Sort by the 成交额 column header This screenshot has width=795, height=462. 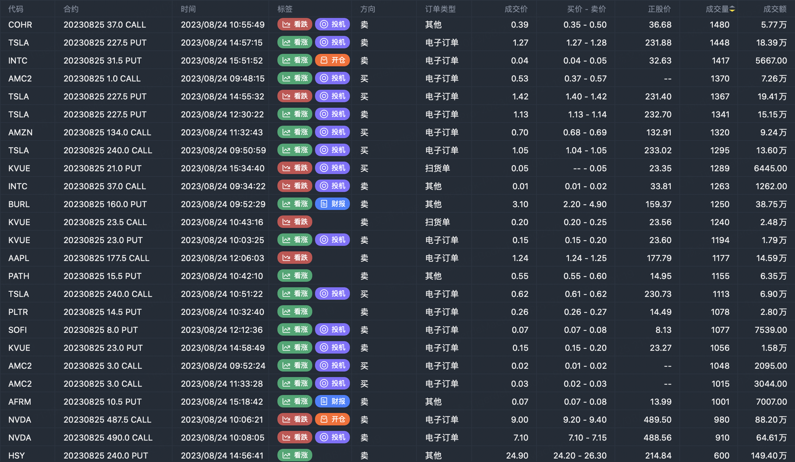[x=774, y=9]
